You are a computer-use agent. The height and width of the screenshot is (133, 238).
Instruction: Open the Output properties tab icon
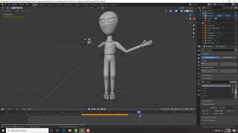pyautogui.click(x=199, y=58)
